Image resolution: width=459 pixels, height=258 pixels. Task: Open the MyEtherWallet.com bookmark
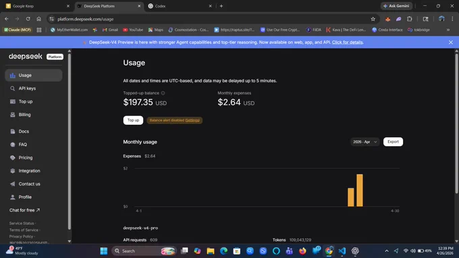(69, 30)
